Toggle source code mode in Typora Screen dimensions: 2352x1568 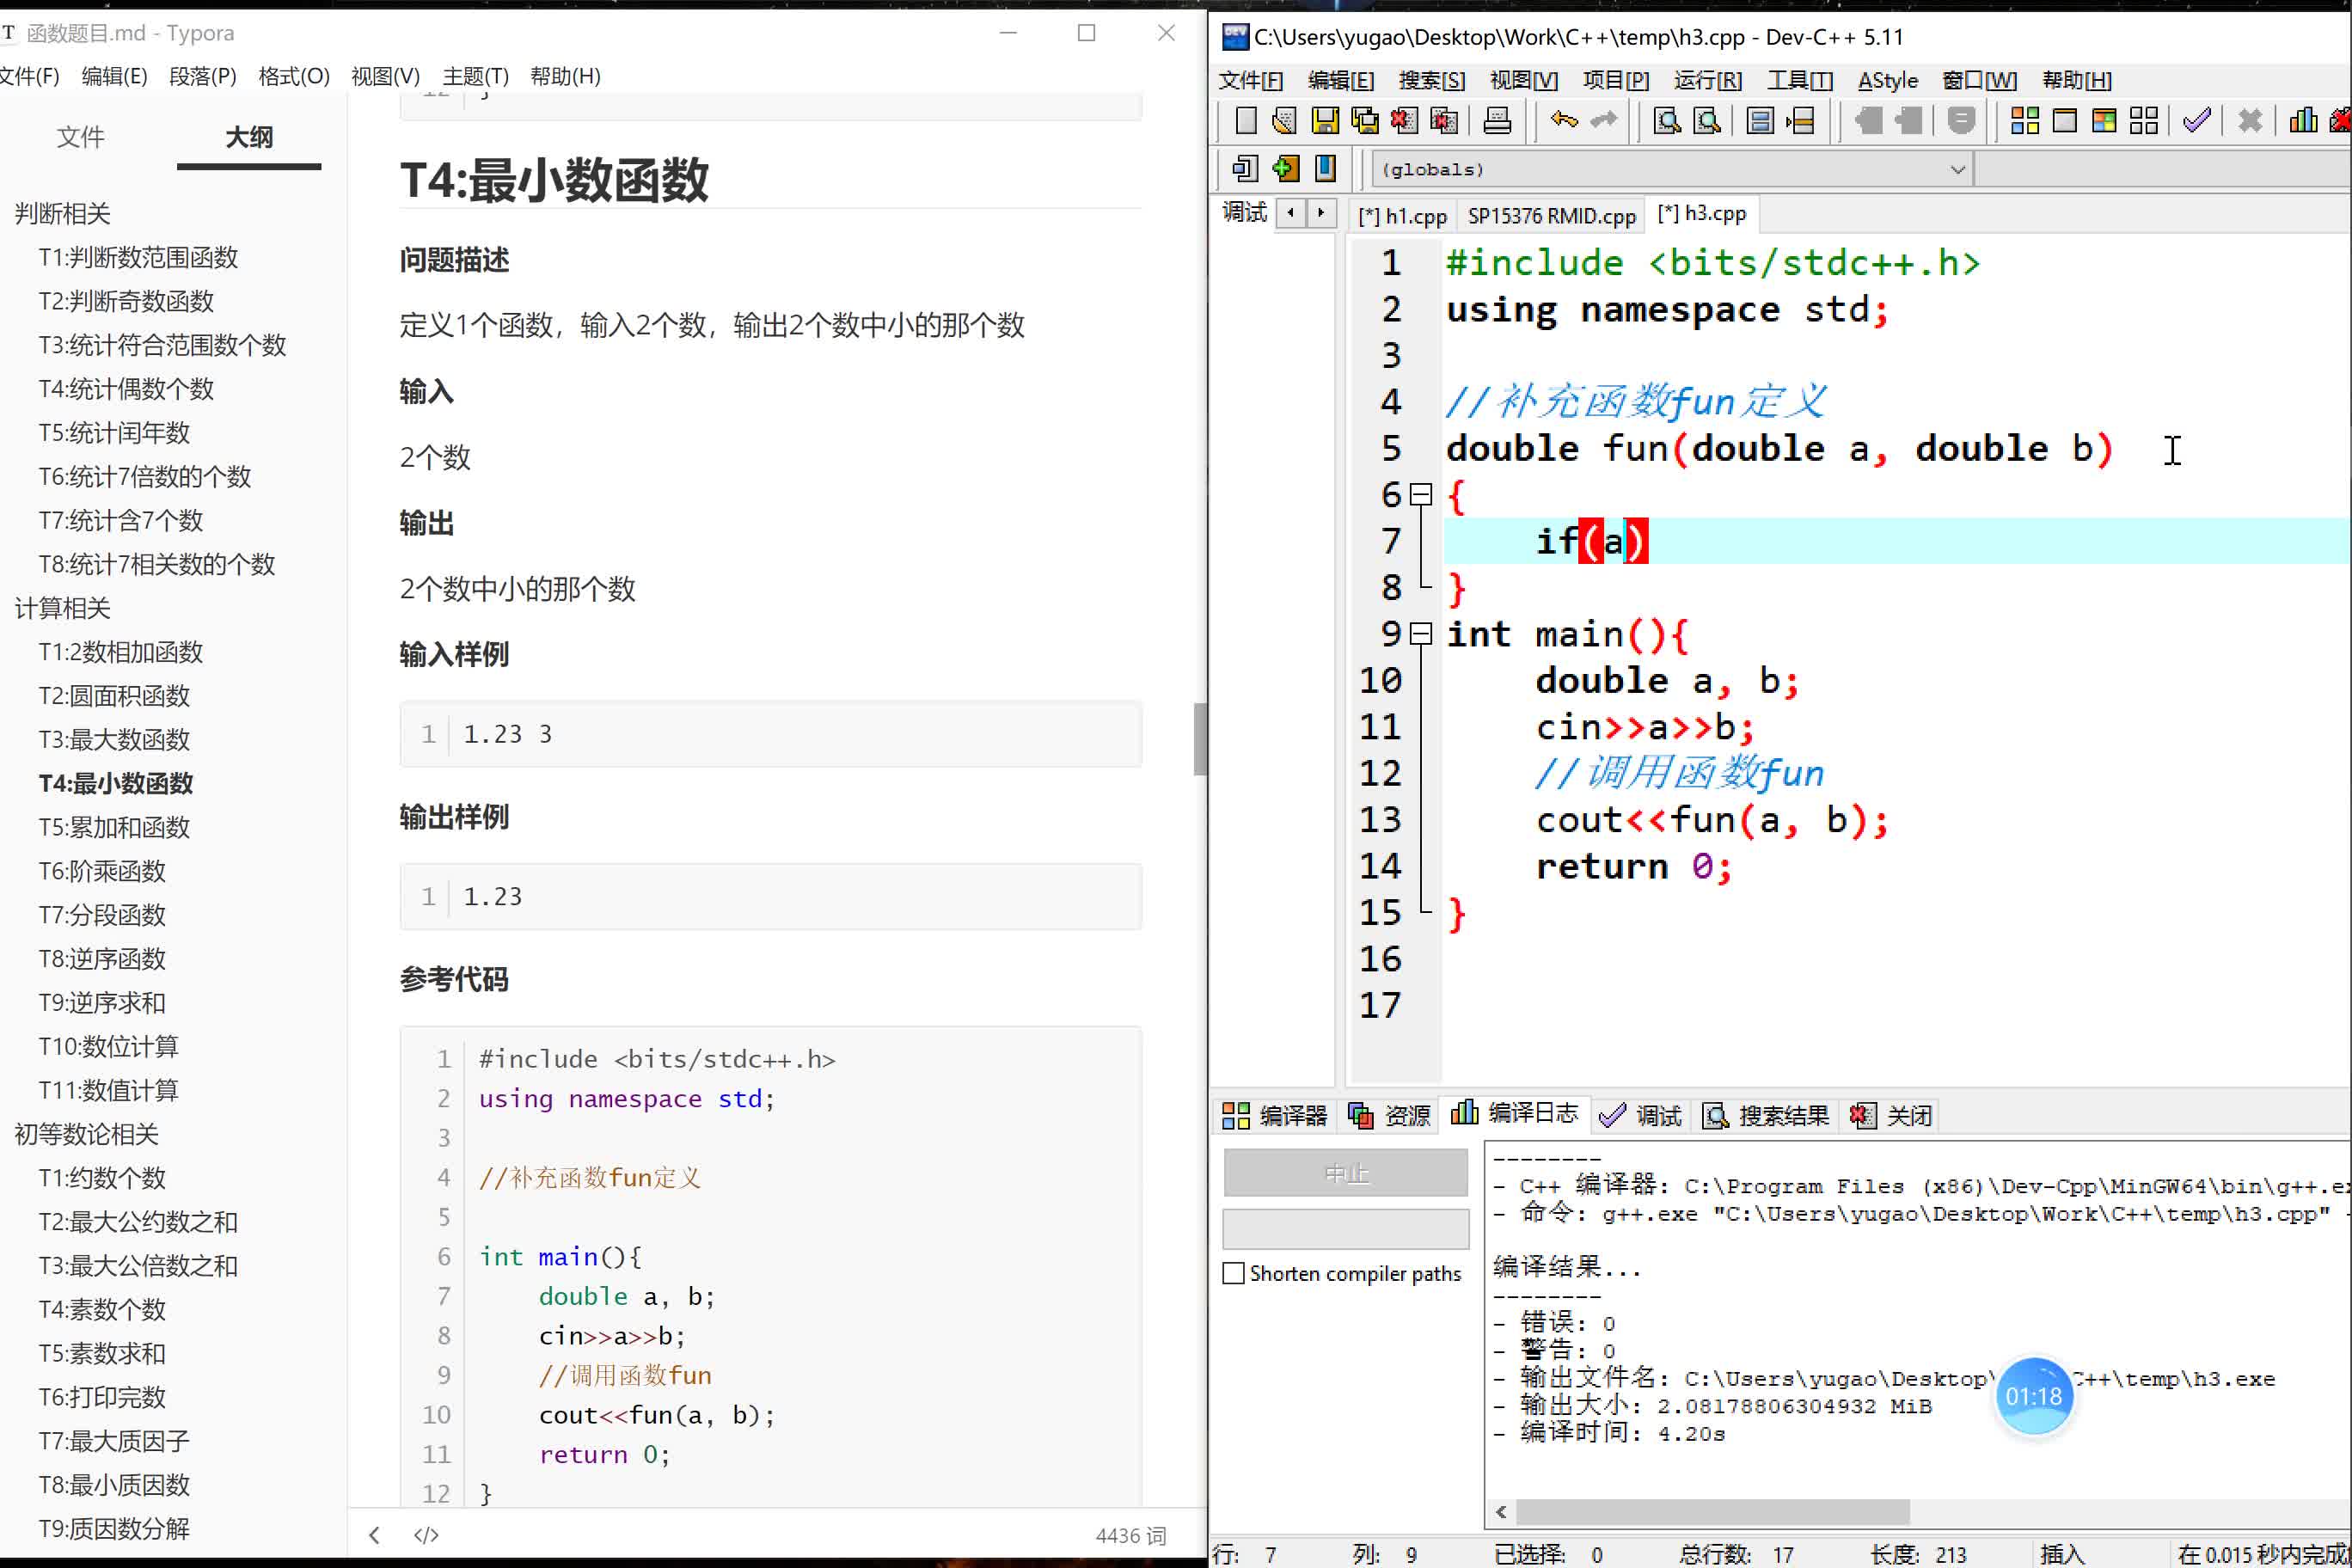pos(426,1535)
